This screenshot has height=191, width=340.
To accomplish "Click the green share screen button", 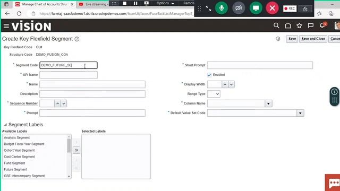I will 256,8.
